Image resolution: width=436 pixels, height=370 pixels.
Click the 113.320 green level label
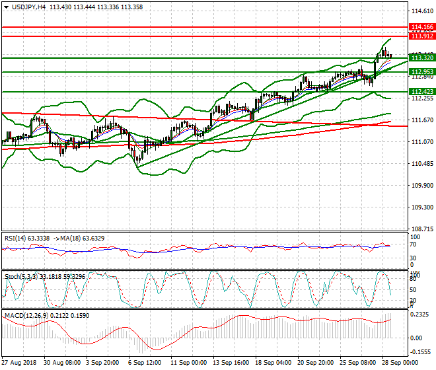[422, 58]
